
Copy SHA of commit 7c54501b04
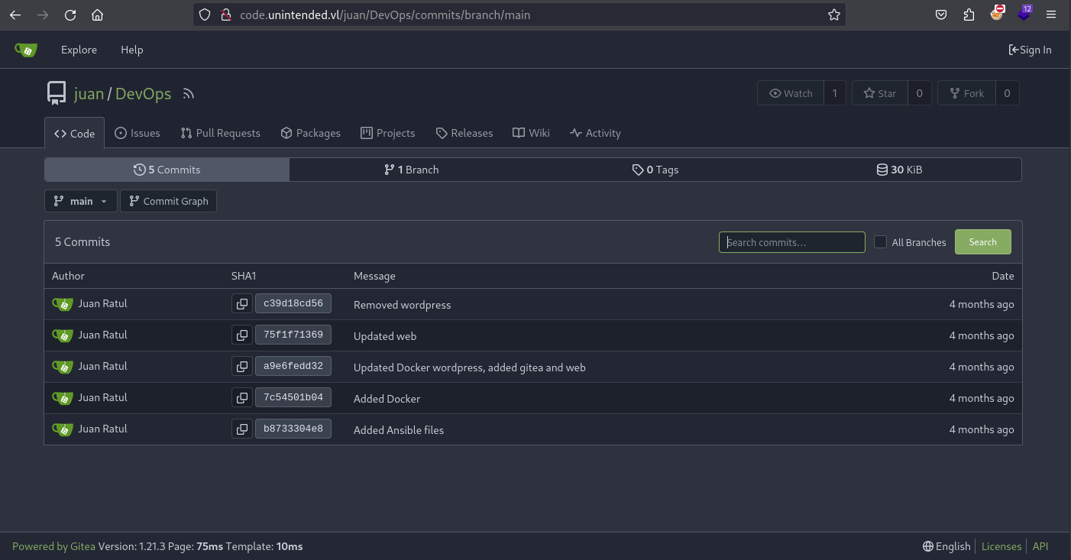242,397
